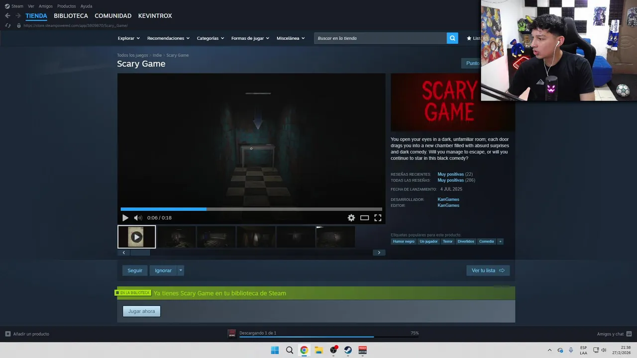Open Chrome from the taskbar
Screen dimensions: 637x358
304,350
